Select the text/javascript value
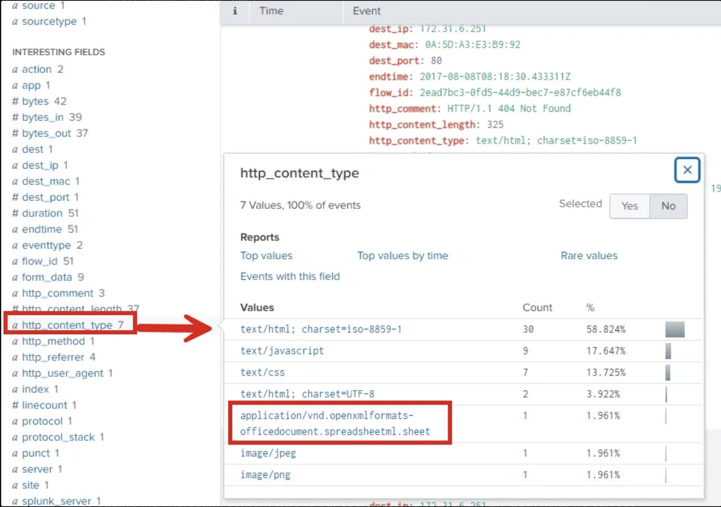 (282, 351)
